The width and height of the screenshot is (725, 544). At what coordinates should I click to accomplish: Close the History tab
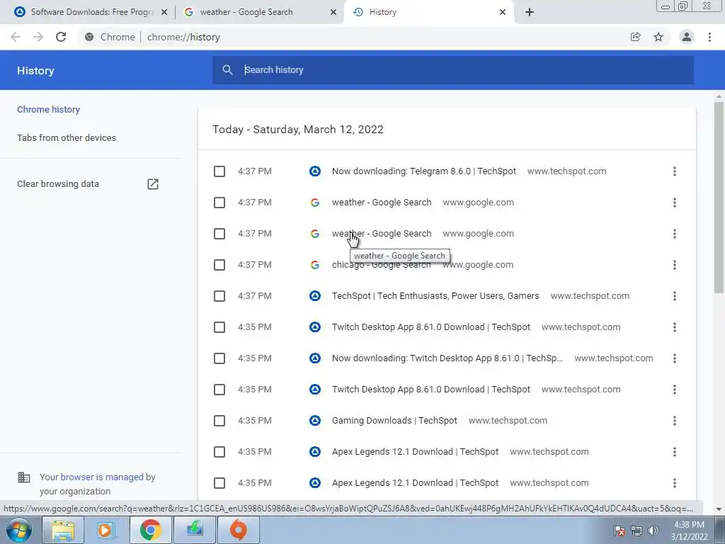tap(503, 13)
